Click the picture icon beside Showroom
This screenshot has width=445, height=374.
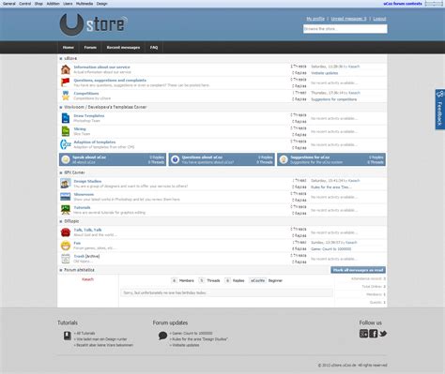point(66,197)
